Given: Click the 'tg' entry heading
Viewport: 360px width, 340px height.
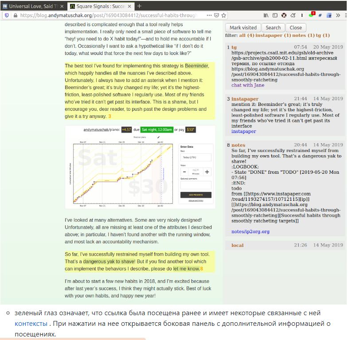Looking at the screenshot, I should (x=234, y=47).
